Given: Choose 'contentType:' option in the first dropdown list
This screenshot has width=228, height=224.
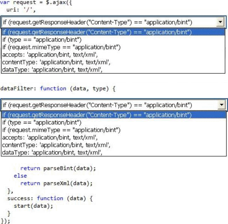Looking at the screenshot, I should [x=56, y=62].
